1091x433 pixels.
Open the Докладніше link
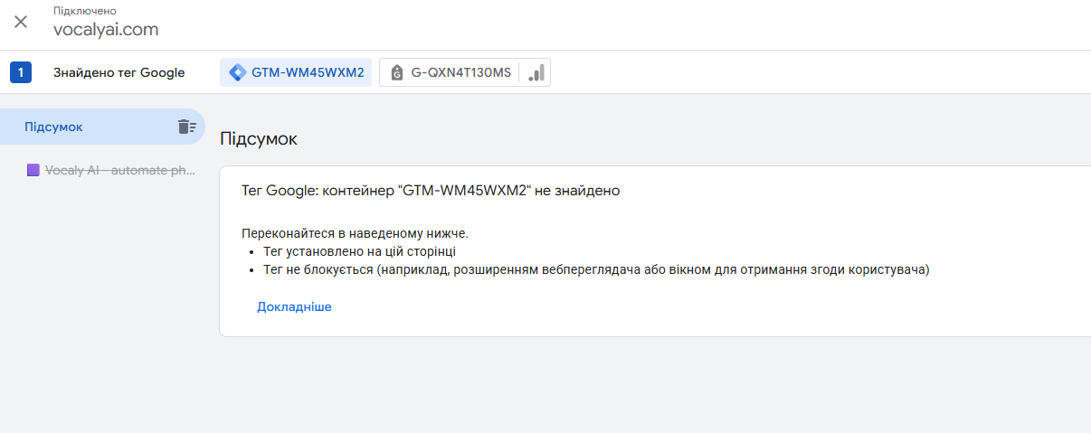(294, 306)
